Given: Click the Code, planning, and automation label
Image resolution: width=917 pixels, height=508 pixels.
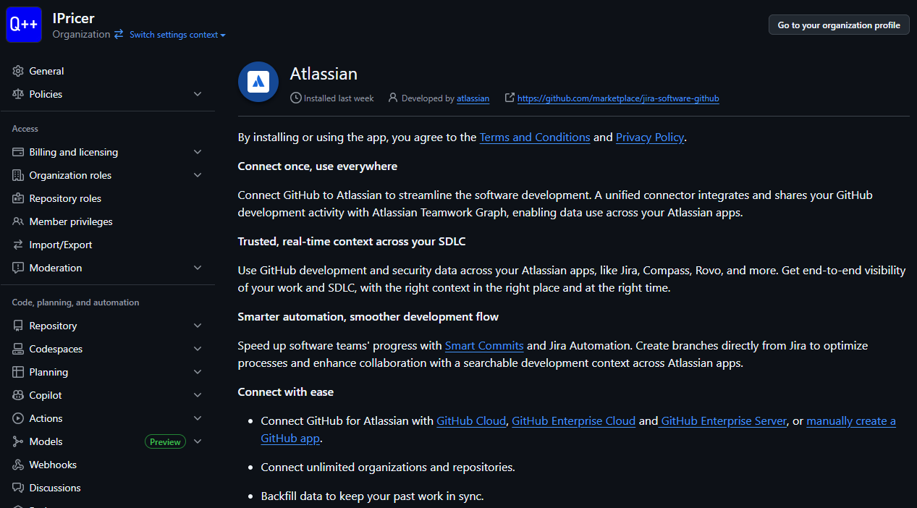Looking at the screenshot, I should tap(76, 302).
